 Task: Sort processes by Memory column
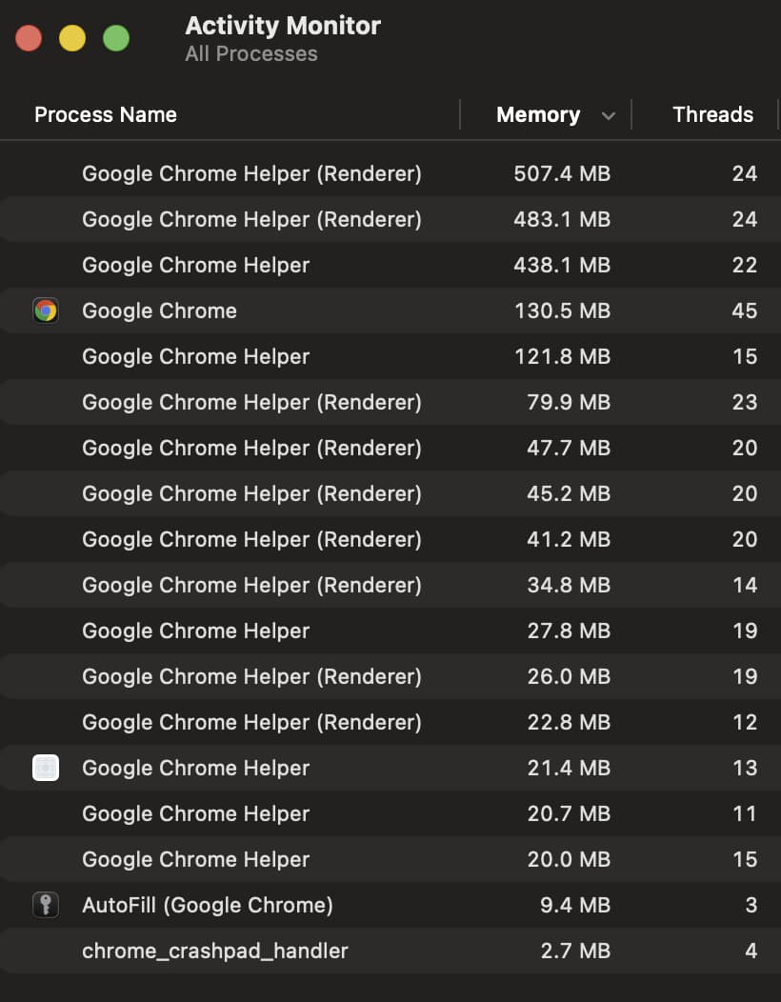pyautogui.click(x=537, y=114)
